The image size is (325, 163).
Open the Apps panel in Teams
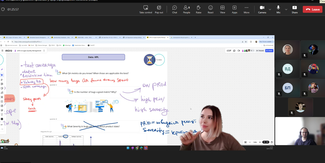(x=234, y=9)
